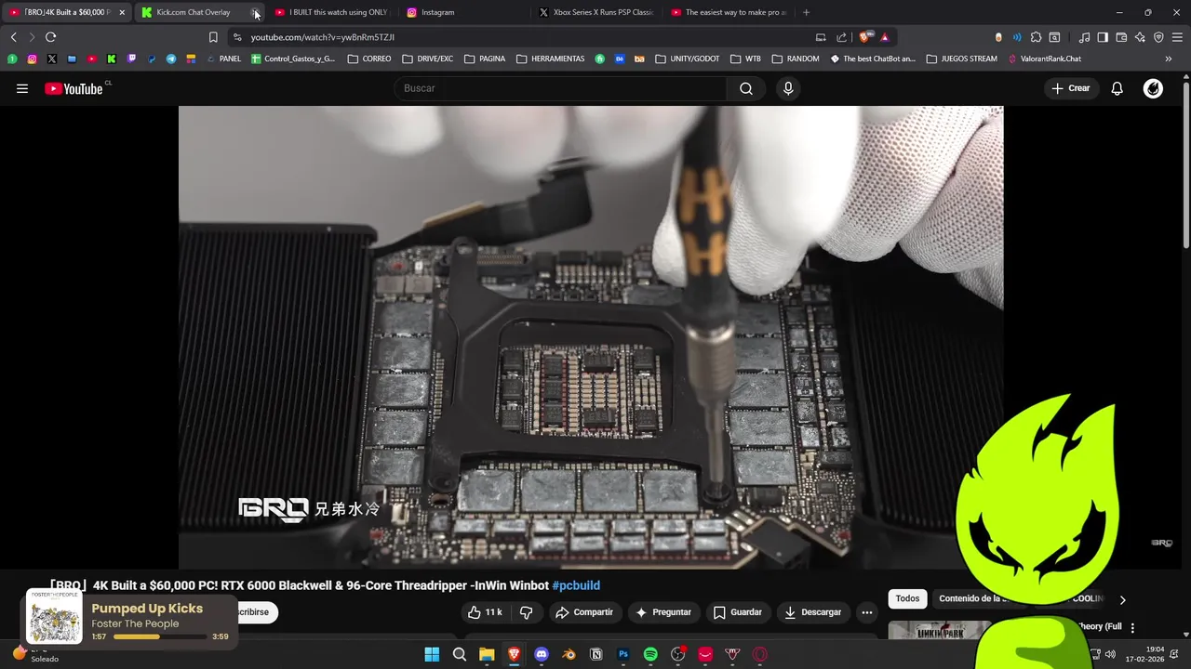Like the video (11 k)
This screenshot has height=669, width=1191.
click(x=485, y=612)
